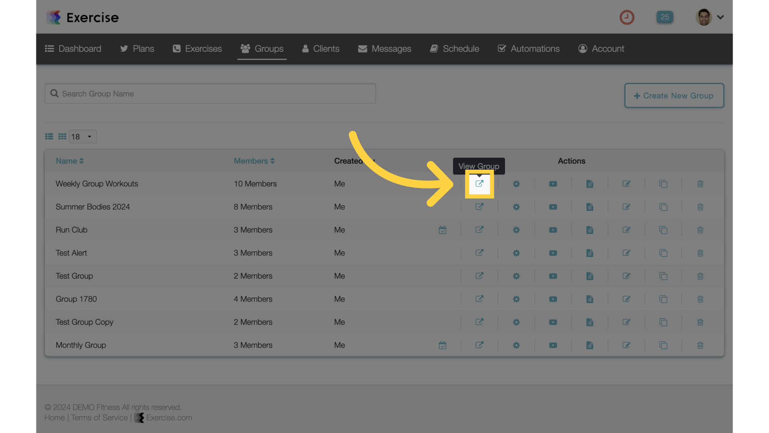This screenshot has width=769, height=433.
Task: Open the Messages tab
Action: pos(384,49)
